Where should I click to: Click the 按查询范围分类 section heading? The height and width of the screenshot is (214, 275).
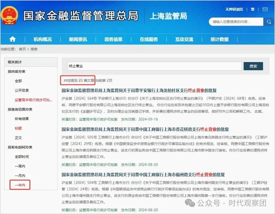pos(20,109)
